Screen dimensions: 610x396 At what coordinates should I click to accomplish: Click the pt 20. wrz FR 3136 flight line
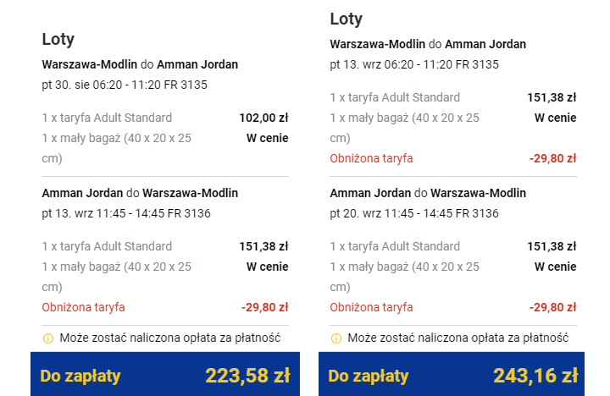(414, 213)
